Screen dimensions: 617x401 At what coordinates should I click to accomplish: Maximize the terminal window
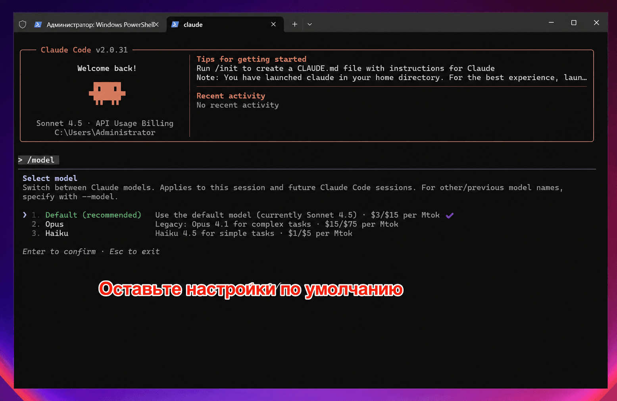pos(574,23)
